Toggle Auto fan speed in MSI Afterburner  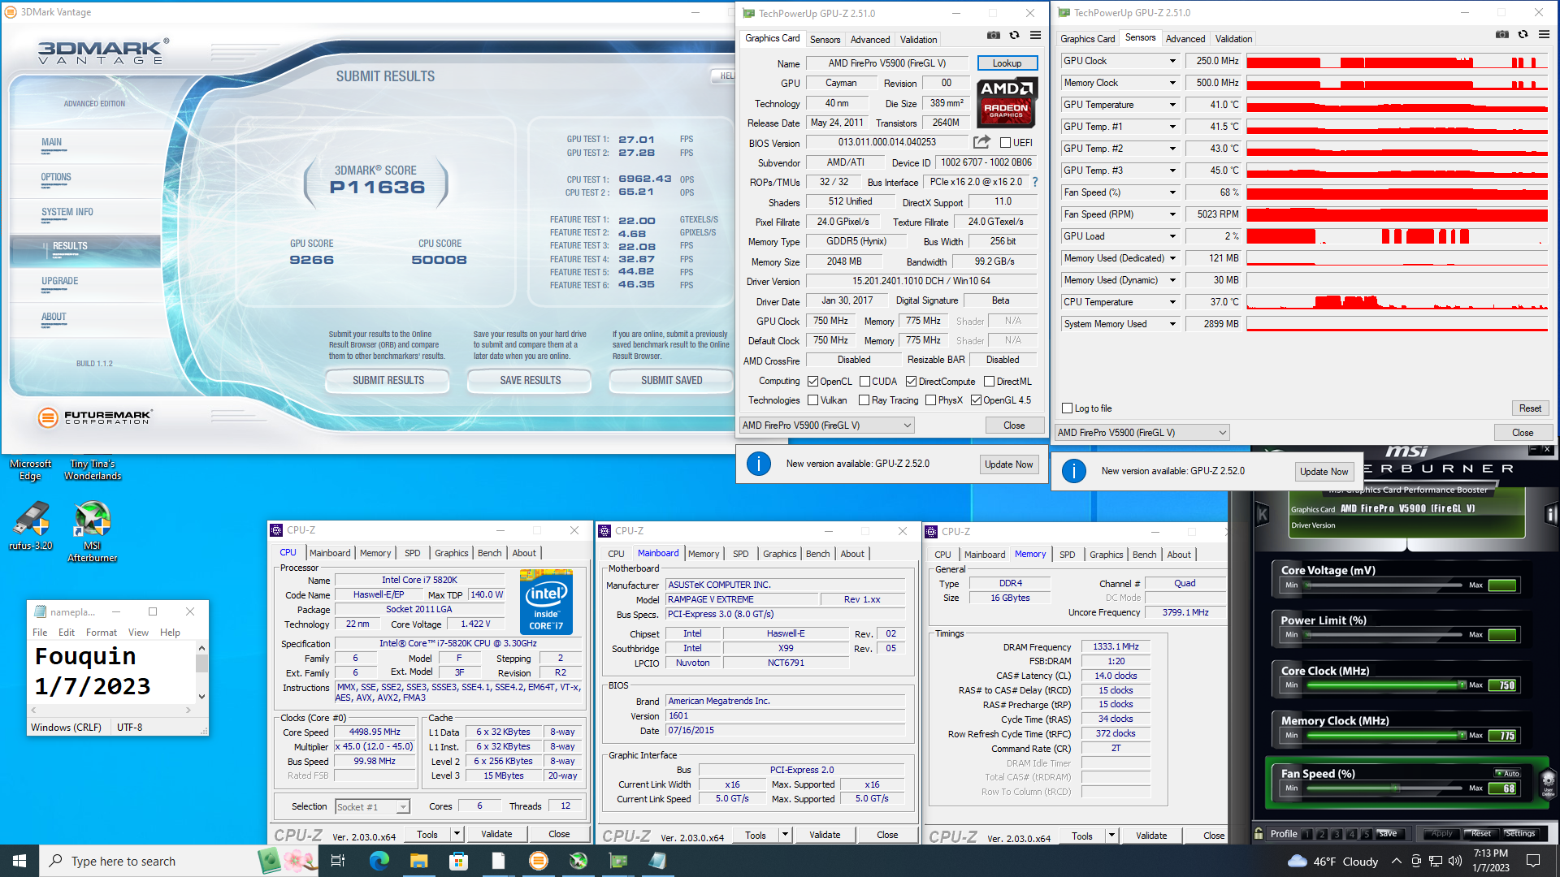click(x=1508, y=773)
